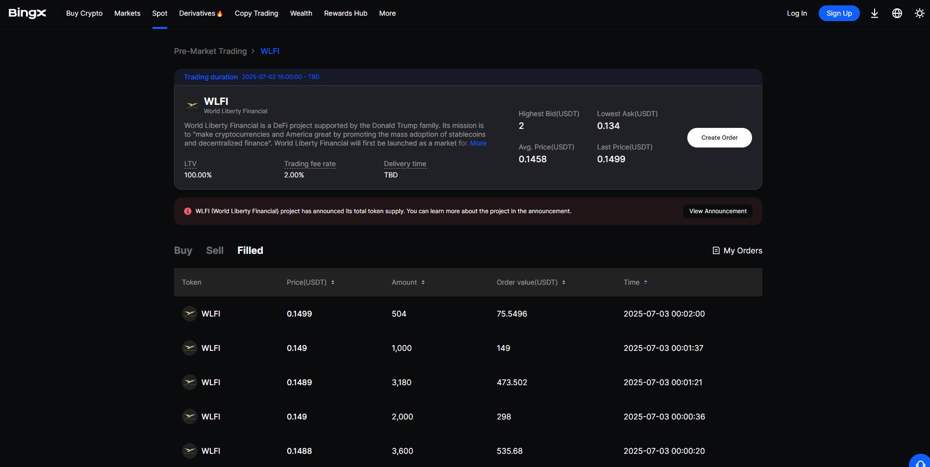Click the Lowest Ask value 0.134
The image size is (930, 467).
click(608, 126)
